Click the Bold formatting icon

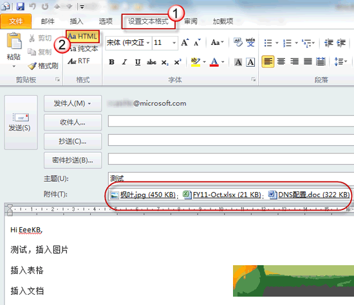111,62
